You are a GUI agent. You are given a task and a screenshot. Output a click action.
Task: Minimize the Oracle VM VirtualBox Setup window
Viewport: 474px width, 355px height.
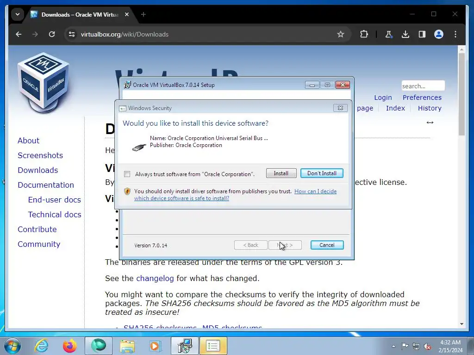pyautogui.click(x=312, y=85)
